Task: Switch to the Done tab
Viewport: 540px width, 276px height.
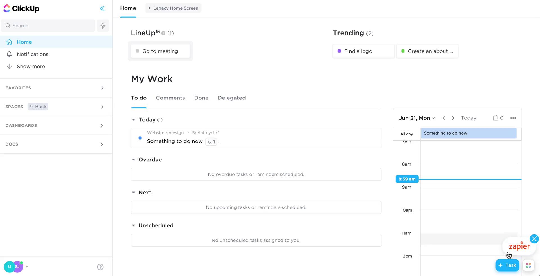Action: pos(201,98)
